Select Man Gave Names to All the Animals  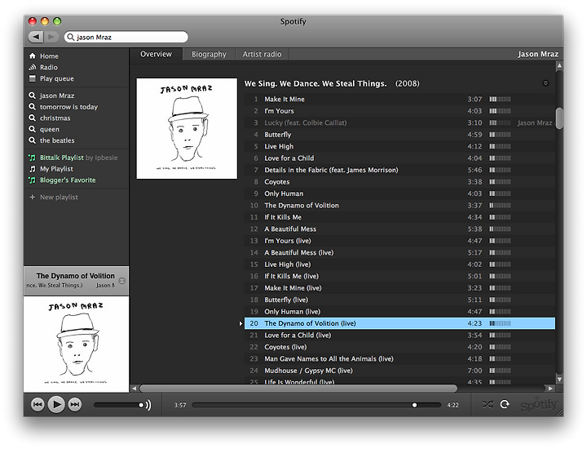(399, 358)
